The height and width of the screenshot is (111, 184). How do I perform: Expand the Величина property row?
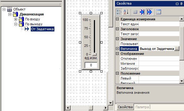pyautogui.click(x=117, y=49)
